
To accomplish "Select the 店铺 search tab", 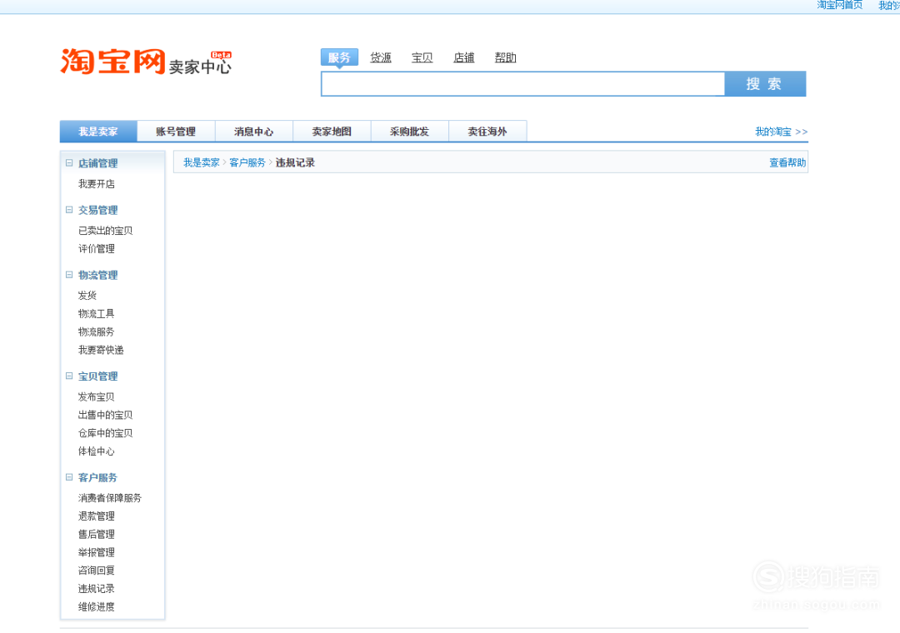I will point(464,57).
